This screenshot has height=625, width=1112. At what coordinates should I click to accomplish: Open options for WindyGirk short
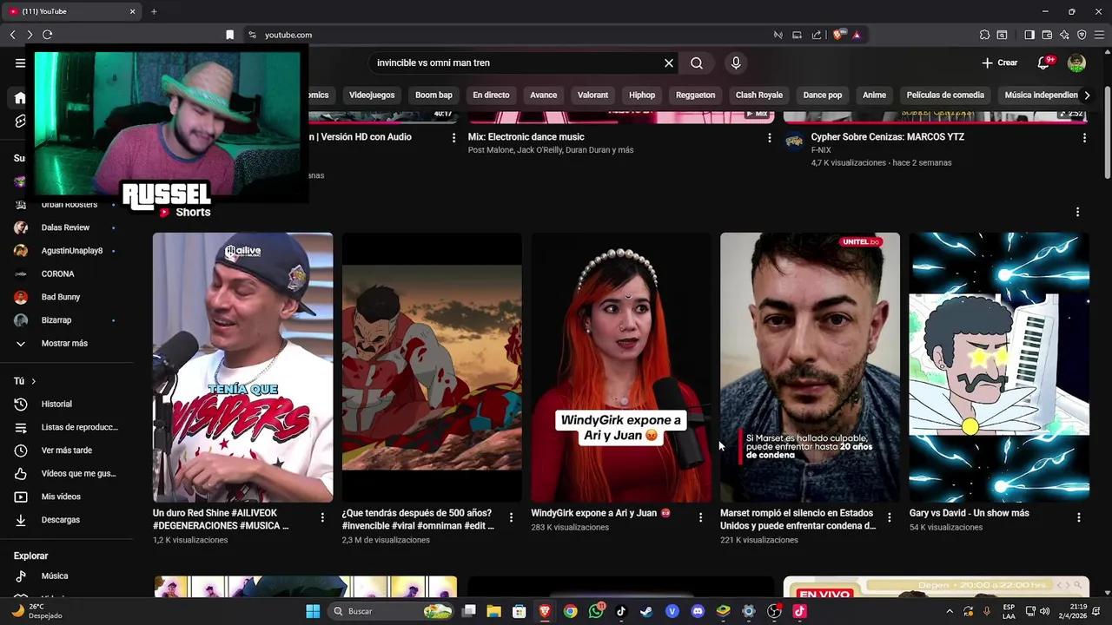coord(700,517)
